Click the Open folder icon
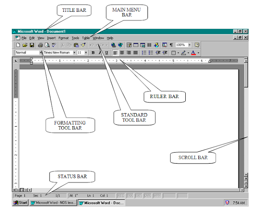Viewport: 260px width, 214px height. [x=25, y=45]
